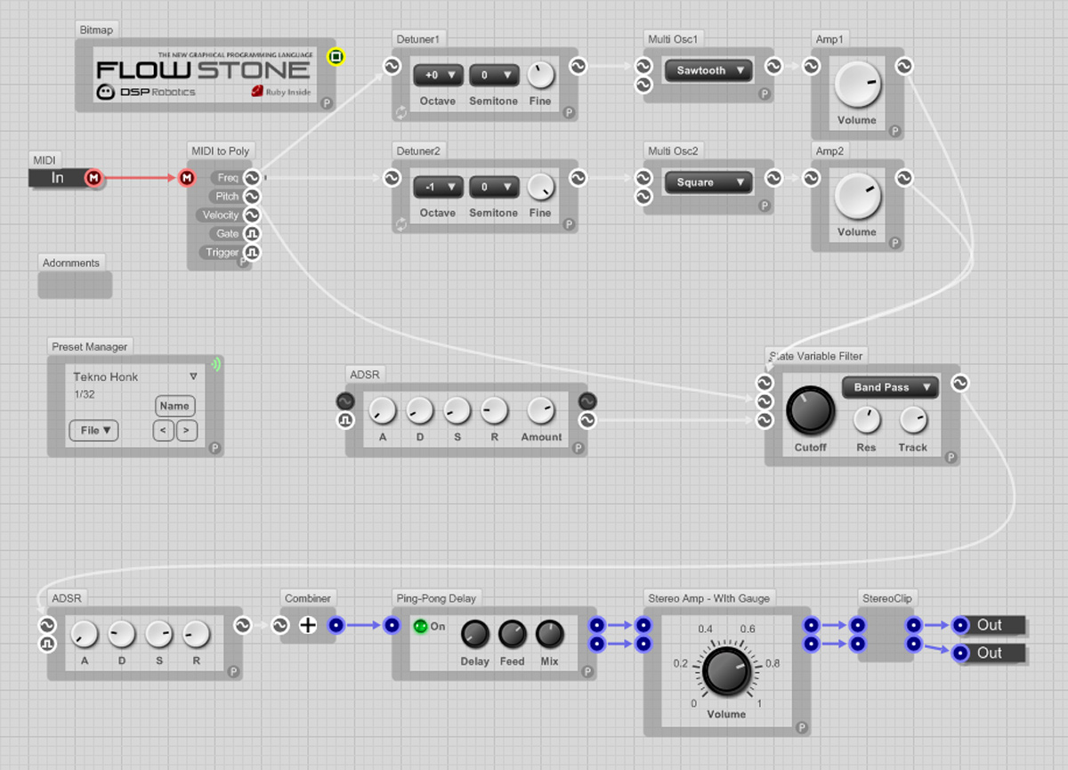
Task: Click the Cutoff knob on State Variable Filter
Action: (x=810, y=410)
